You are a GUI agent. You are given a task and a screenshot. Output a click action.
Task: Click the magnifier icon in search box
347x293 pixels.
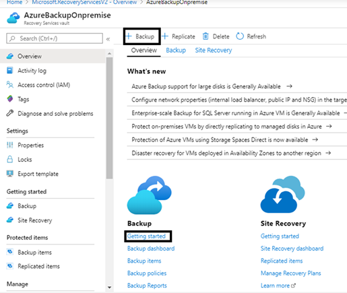click(13, 38)
